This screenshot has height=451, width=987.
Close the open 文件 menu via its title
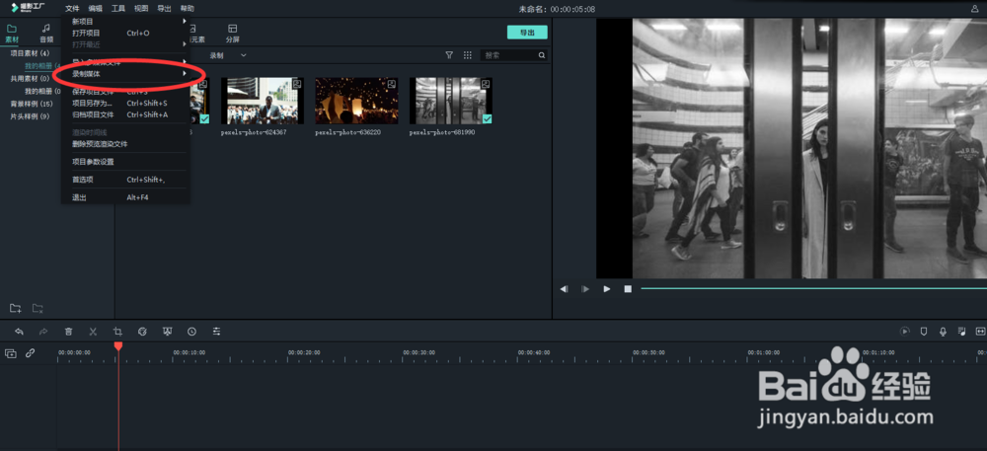(x=72, y=9)
